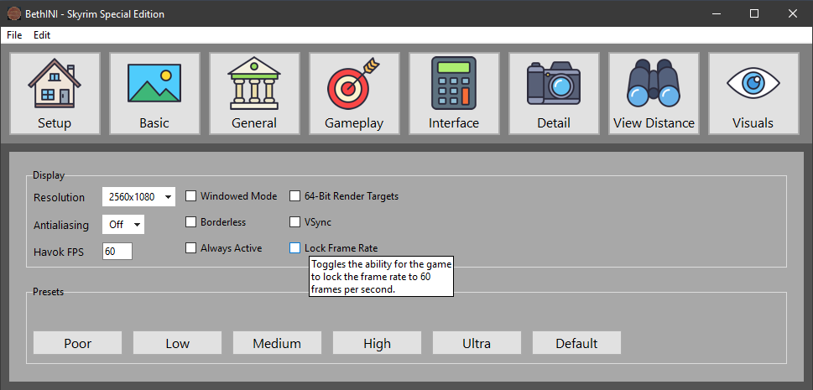Open View Distance tab with binoculars icon
Screen dimensions: 813x390
point(654,93)
